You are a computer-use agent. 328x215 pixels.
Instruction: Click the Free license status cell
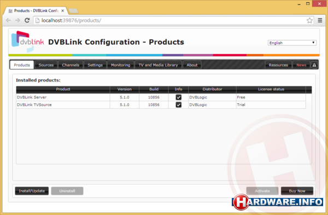tap(271, 97)
